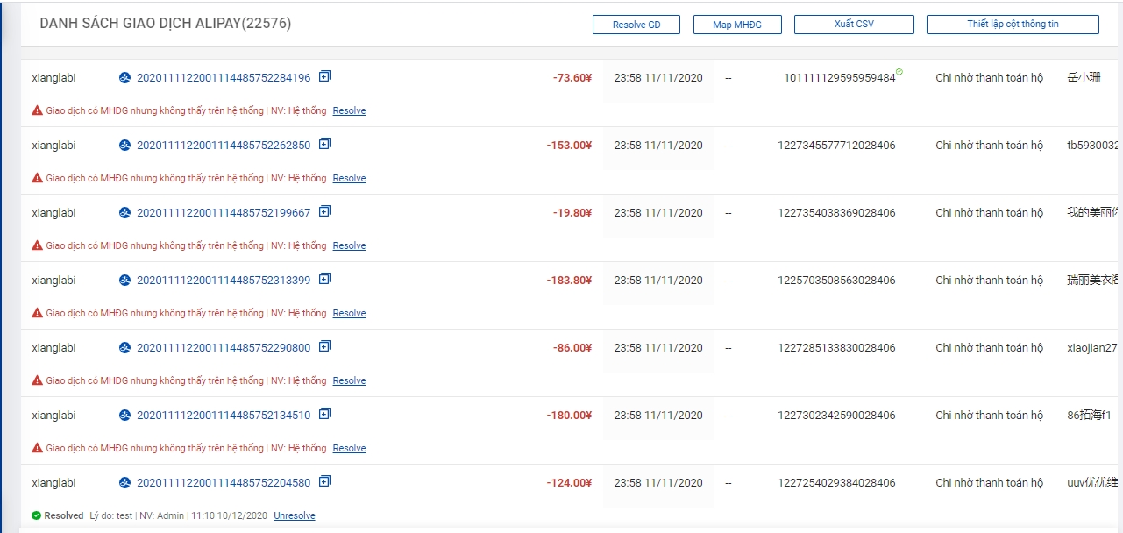Click the Alipay logo before transaction ending 199667
1123x533 pixels.
click(x=124, y=213)
